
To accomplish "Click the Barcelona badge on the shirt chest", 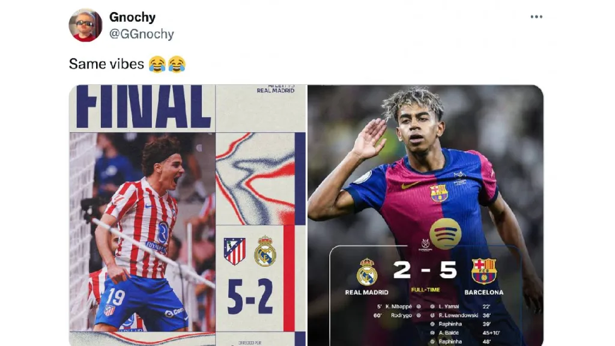I will tap(439, 193).
